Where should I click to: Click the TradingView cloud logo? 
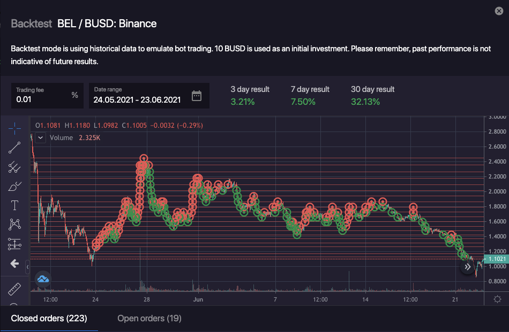pos(42,279)
